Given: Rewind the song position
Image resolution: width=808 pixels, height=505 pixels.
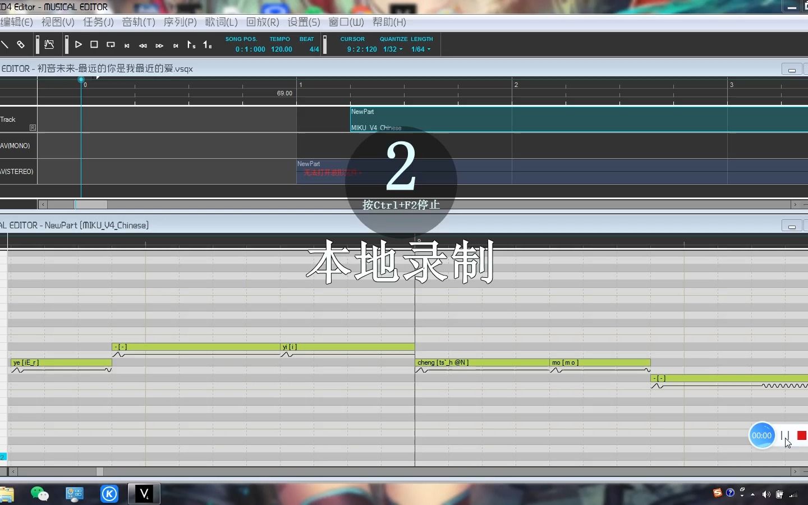Looking at the screenshot, I should click(x=143, y=45).
